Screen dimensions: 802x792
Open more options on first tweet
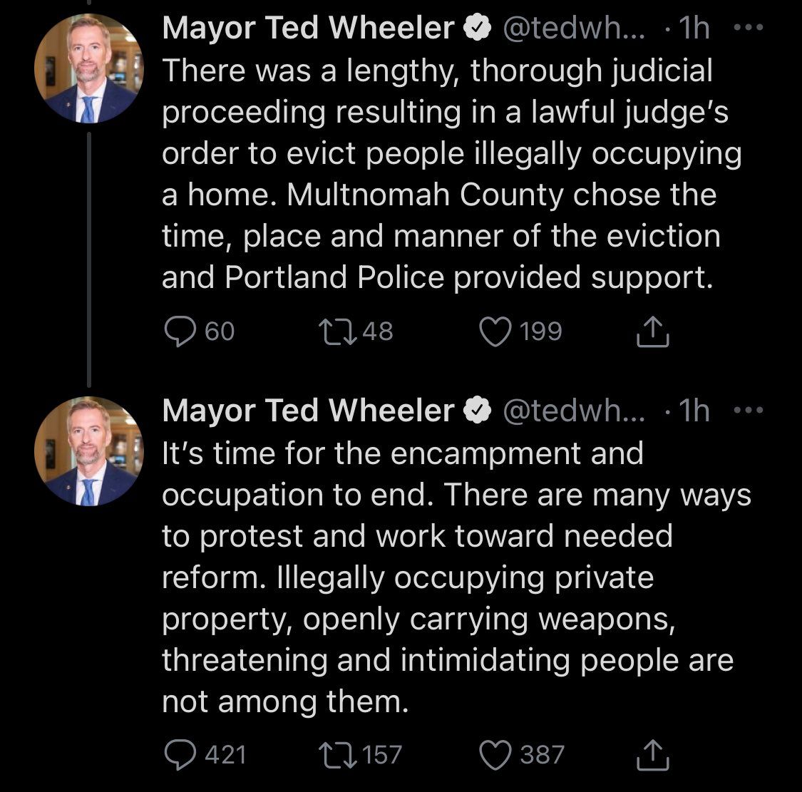tap(748, 29)
